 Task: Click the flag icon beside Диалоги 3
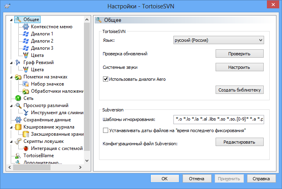tap(26, 48)
